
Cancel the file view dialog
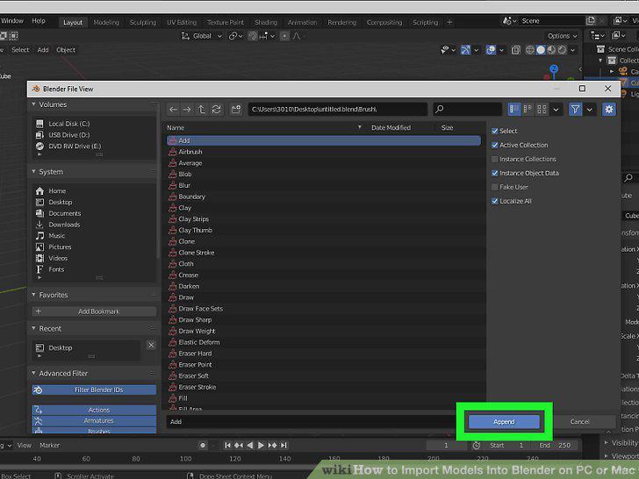pos(580,422)
